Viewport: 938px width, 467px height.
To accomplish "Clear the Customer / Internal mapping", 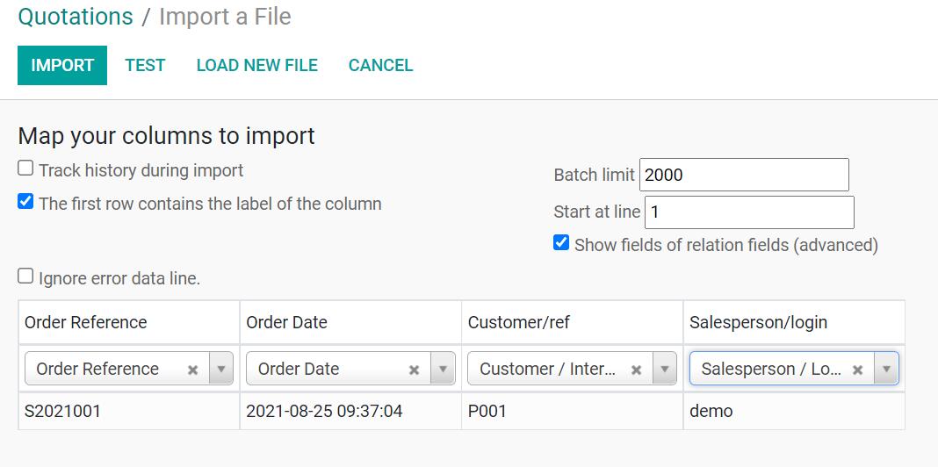I will pyautogui.click(x=637, y=370).
